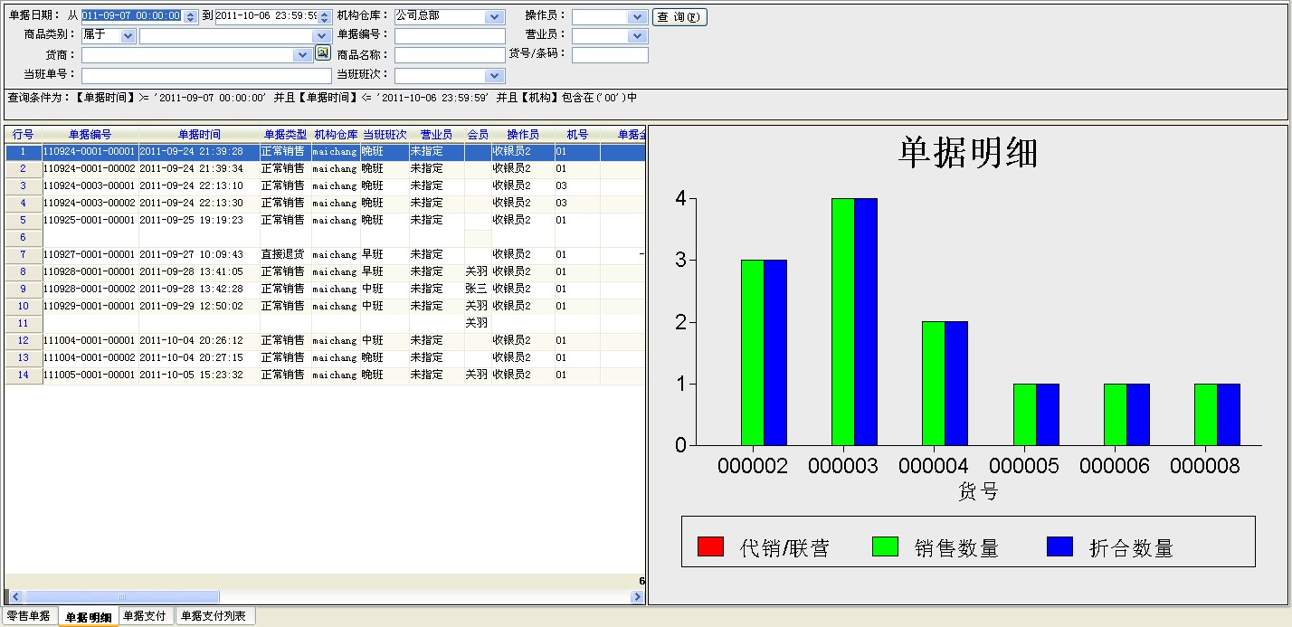Open the 属于 condition dropdown for 商品类别
This screenshot has width=1292, height=627.
pyautogui.click(x=127, y=36)
